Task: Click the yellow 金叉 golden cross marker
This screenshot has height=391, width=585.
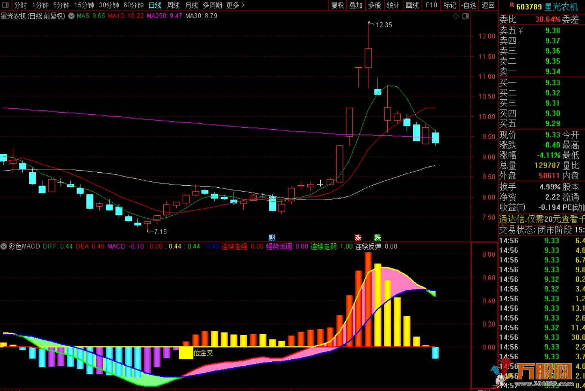Action: point(186,353)
